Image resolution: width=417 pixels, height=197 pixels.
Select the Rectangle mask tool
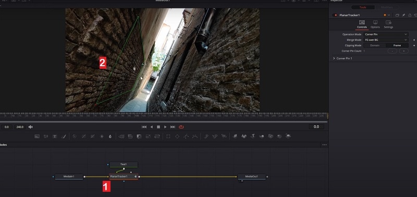pos(168,136)
